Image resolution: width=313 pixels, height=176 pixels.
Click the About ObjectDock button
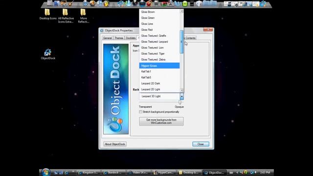tap(115, 144)
